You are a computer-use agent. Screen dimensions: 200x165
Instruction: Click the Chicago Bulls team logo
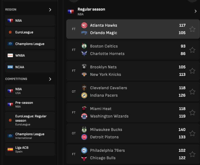(84, 158)
